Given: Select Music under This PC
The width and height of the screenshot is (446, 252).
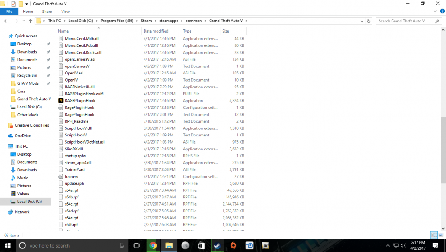Looking at the screenshot, I should pyautogui.click(x=22, y=178).
